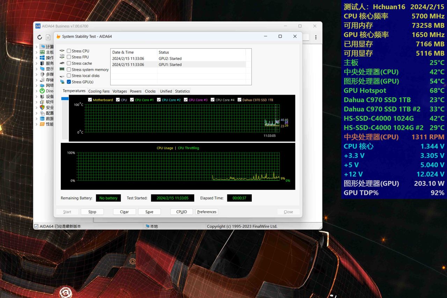Select the 存储 storage icon in the tree
Viewport: 447px width, 298px height.
coord(42,80)
